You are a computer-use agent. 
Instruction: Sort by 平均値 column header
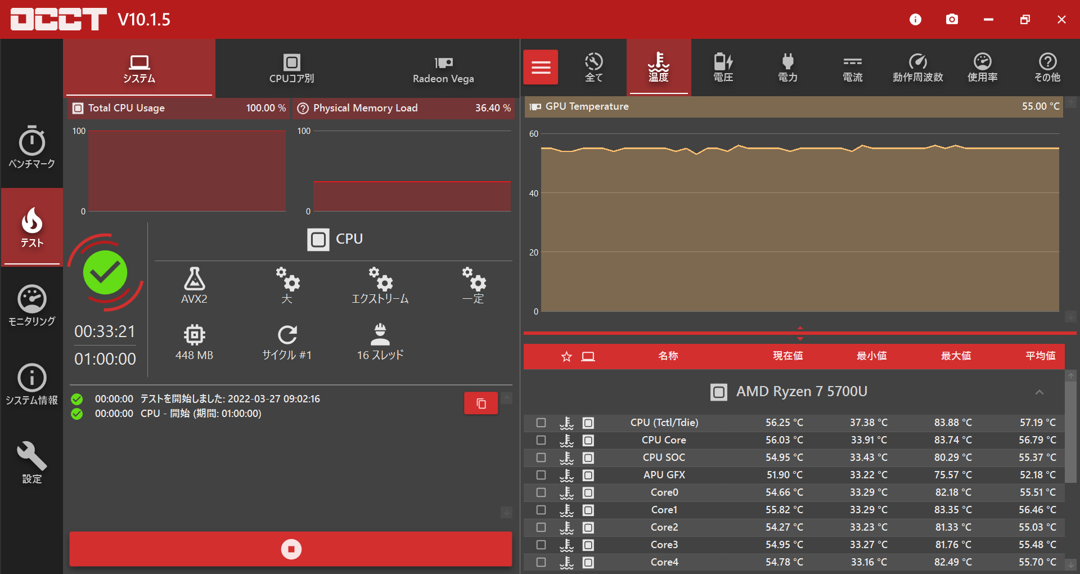pyautogui.click(x=1040, y=356)
